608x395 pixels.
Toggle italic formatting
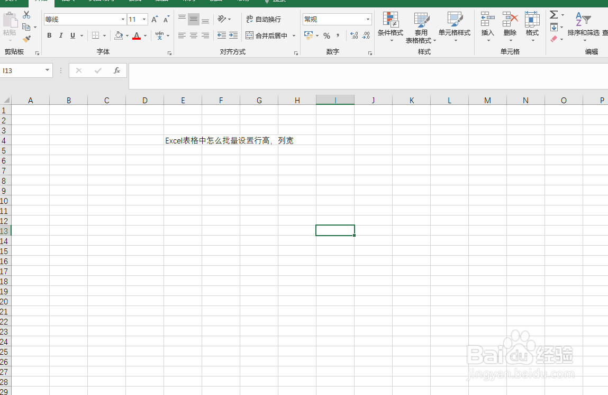[61, 35]
